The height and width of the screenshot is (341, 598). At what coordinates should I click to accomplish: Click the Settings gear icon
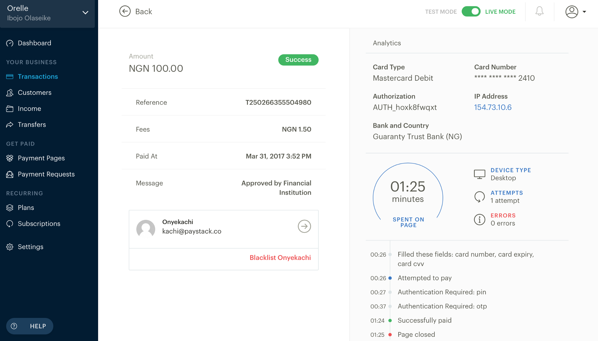point(10,247)
